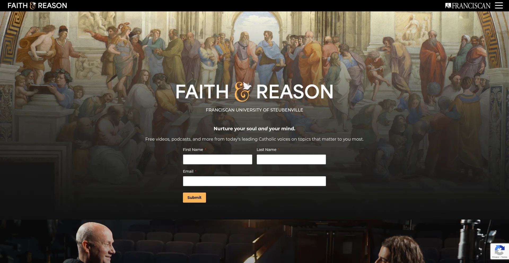The width and height of the screenshot is (509, 263).
Task: Click the Faith & Reason header logo
Action: click(37, 6)
